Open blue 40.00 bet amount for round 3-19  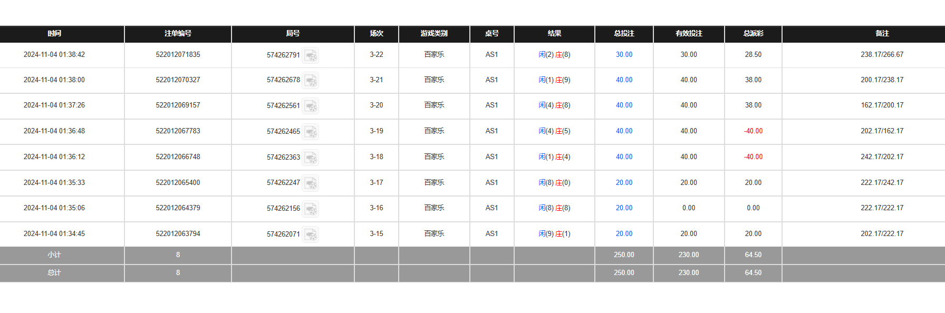624,131
